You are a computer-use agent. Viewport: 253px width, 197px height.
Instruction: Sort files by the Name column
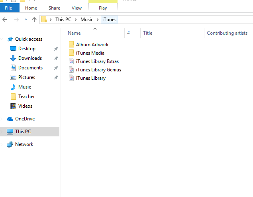click(x=74, y=33)
